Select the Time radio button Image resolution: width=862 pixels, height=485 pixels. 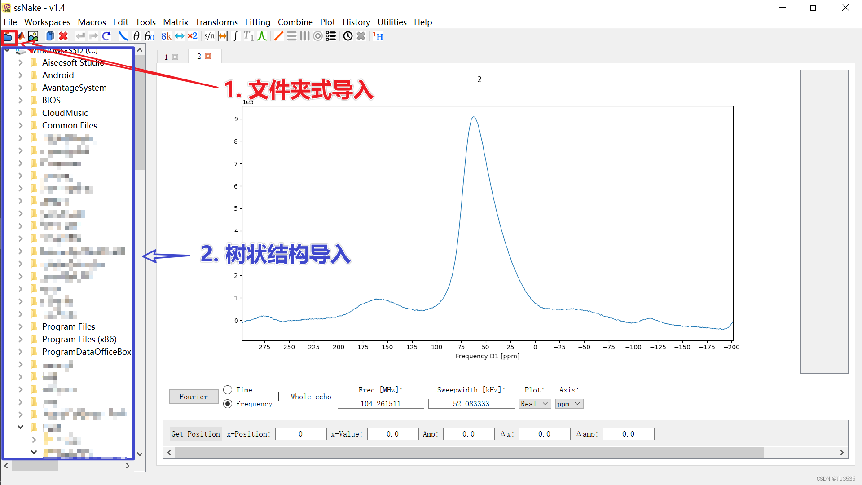click(228, 390)
